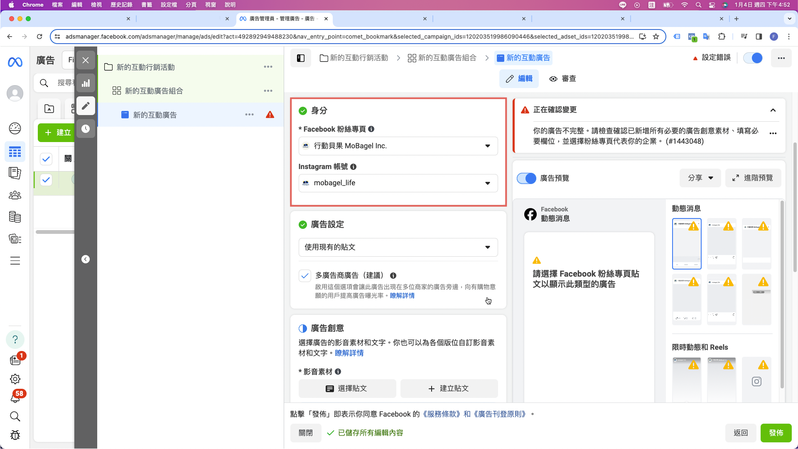The height and width of the screenshot is (449, 798).
Task: Open more options for 新的互動廣告 row
Action: click(x=249, y=115)
